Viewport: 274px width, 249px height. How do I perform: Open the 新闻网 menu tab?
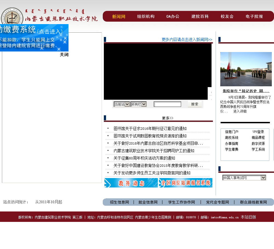pyautogui.click(x=119, y=17)
